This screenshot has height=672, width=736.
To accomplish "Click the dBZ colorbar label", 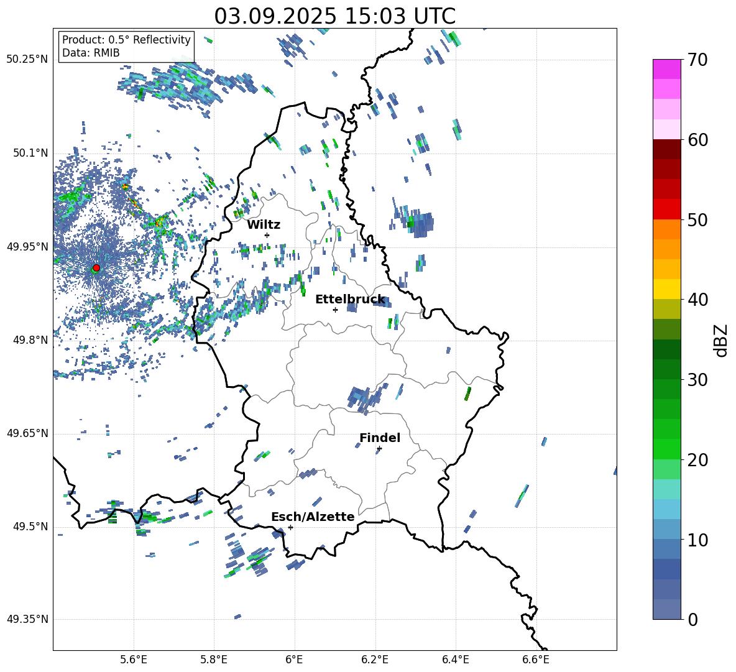I will click(721, 340).
